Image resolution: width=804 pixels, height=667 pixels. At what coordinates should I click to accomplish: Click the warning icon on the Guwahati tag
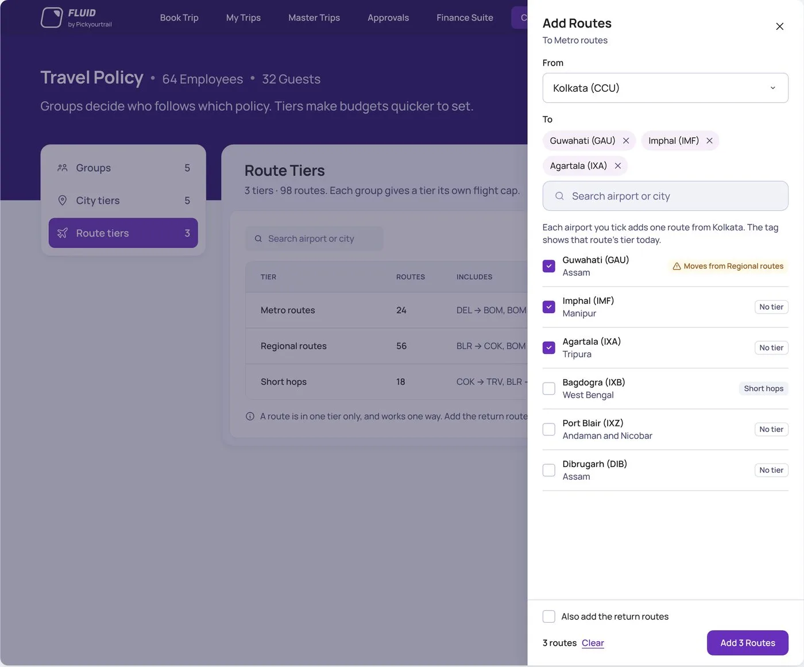(677, 267)
